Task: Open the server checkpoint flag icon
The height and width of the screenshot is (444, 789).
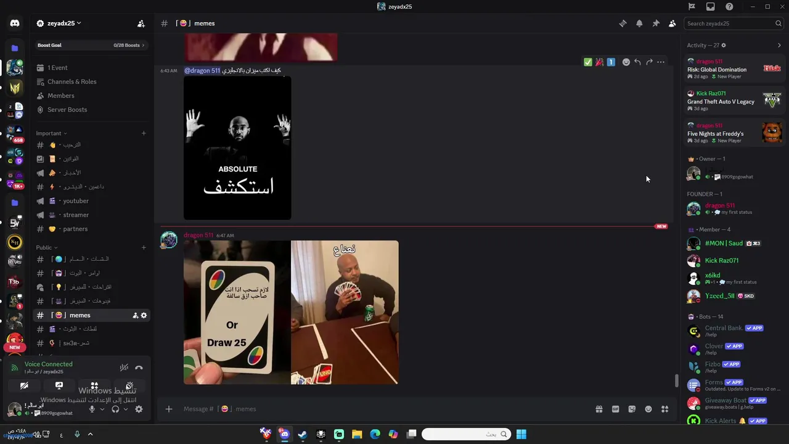Action: point(692,7)
